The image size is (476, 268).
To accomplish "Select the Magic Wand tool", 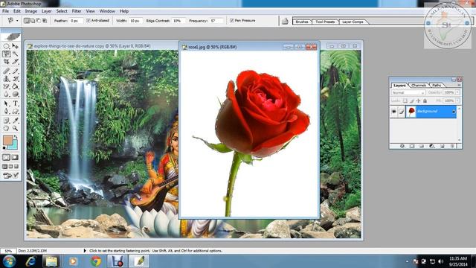I will pyautogui.click(x=15, y=54).
